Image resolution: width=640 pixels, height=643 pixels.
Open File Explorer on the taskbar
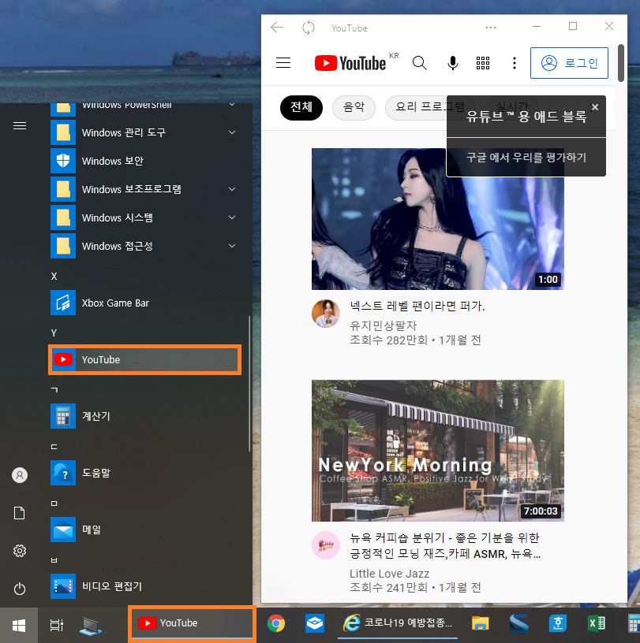(x=480, y=623)
